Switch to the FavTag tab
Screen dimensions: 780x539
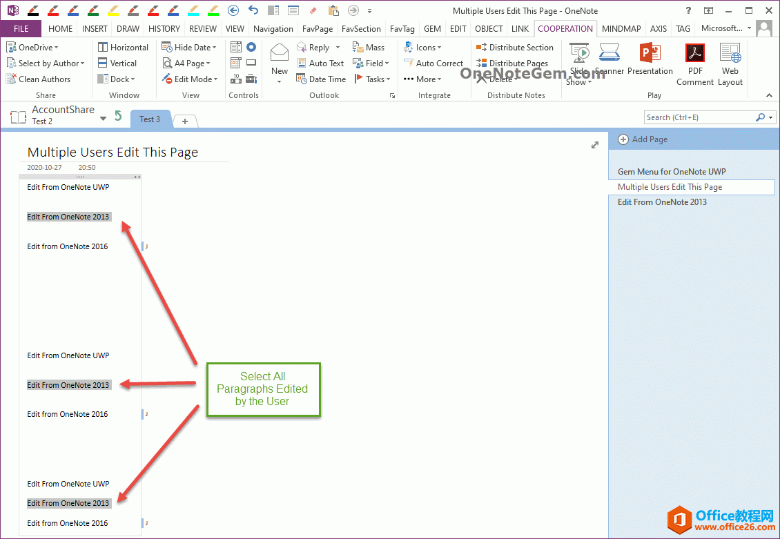point(402,29)
